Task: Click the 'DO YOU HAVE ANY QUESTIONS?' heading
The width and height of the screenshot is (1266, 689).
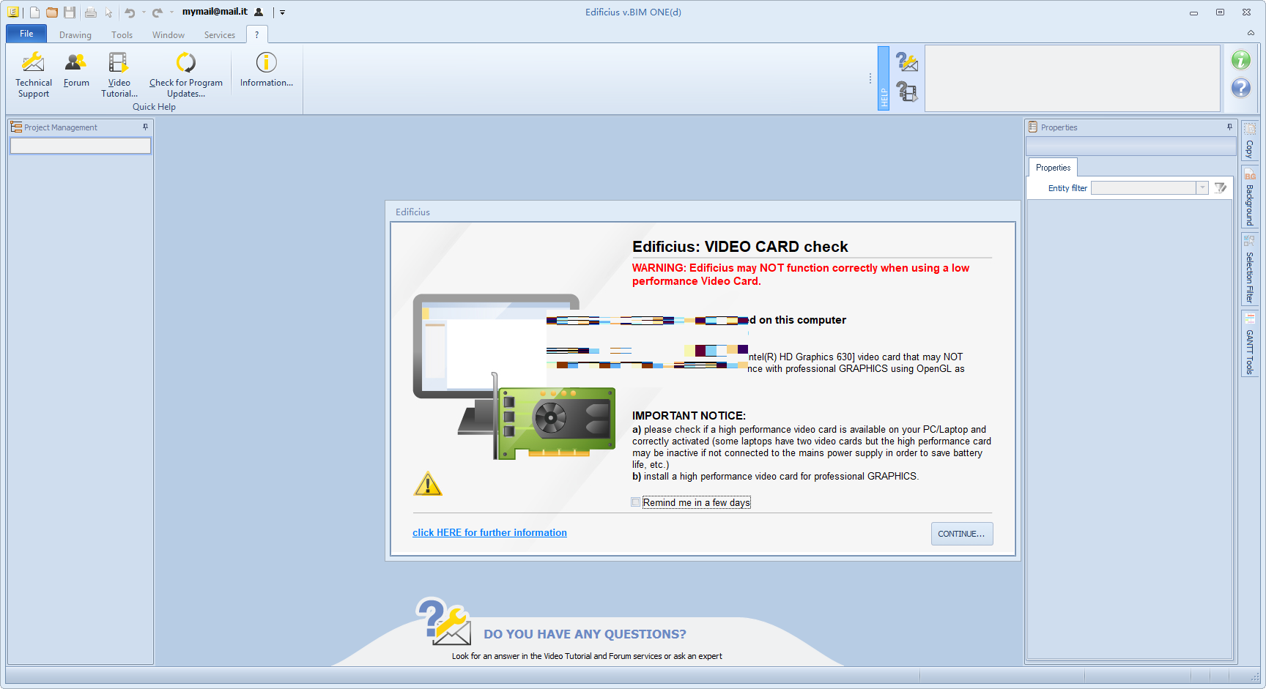Action: click(x=585, y=634)
